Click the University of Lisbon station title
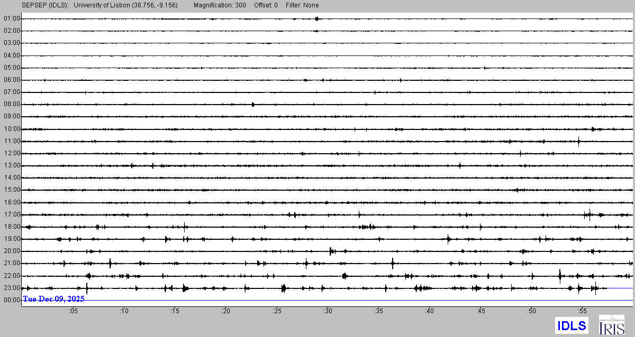The width and height of the screenshot is (635, 337). (126, 5)
